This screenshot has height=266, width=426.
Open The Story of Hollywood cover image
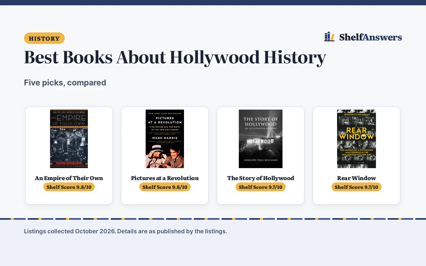(261, 139)
